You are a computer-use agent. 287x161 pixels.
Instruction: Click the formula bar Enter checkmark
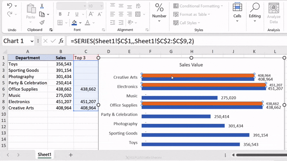[x=53, y=41]
